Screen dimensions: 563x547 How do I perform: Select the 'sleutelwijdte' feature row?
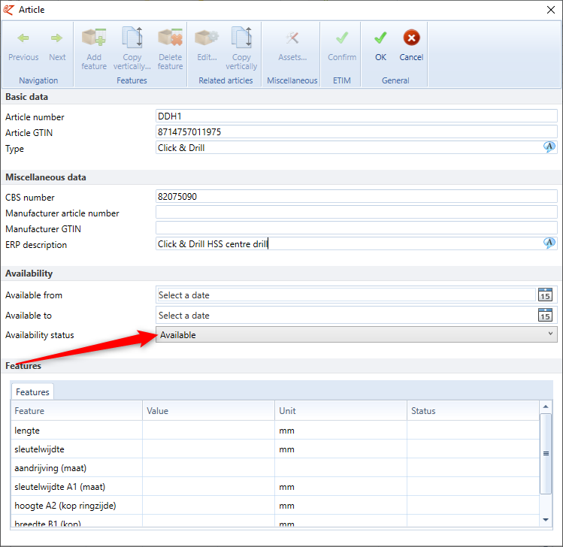click(x=275, y=449)
